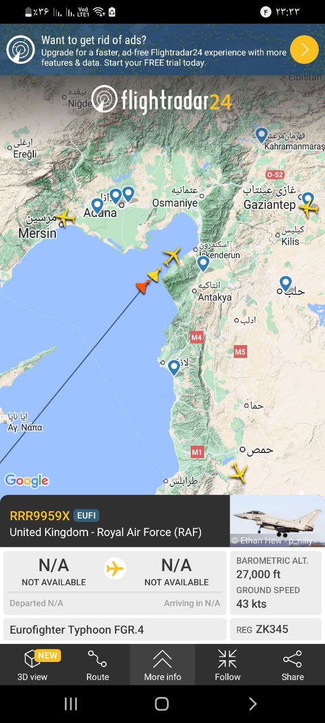The height and width of the screenshot is (723, 325).
Task: Tap the airport pin near Iskenderun
Action: coord(203,264)
